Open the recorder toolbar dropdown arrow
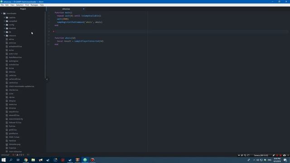The image size is (290, 163). 239,155
